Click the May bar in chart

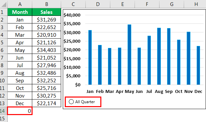[x=129, y=55]
